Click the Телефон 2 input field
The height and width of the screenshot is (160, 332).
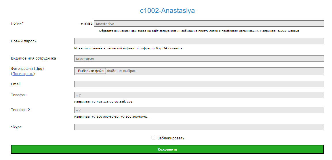199,110
